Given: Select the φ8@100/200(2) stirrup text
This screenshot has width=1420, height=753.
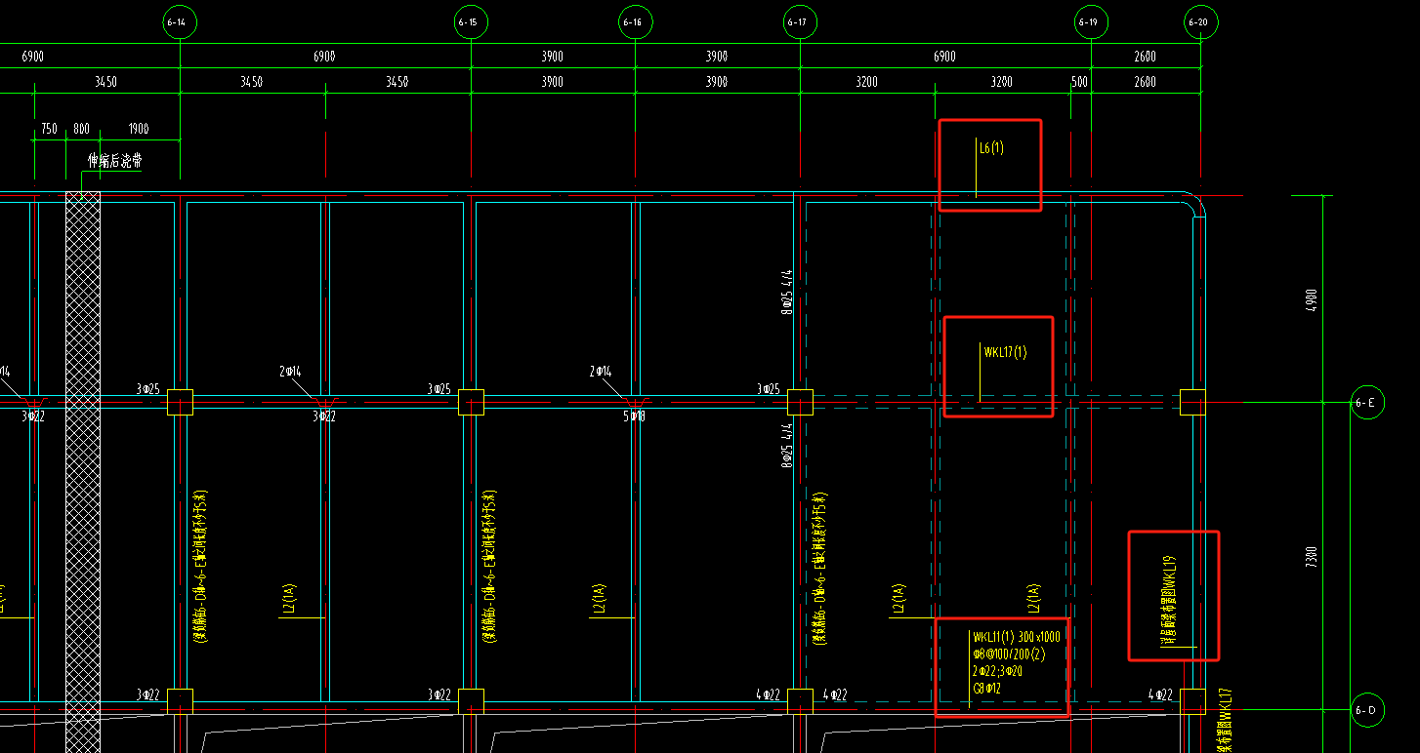Looking at the screenshot, I should [x=1009, y=654].
